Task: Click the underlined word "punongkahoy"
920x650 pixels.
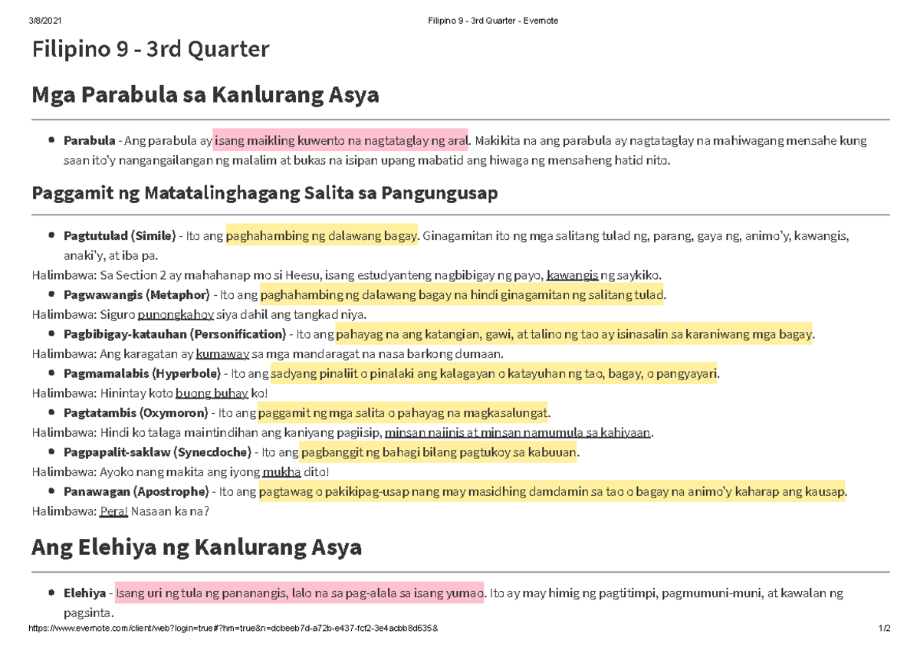Action: tap(174, 314)
